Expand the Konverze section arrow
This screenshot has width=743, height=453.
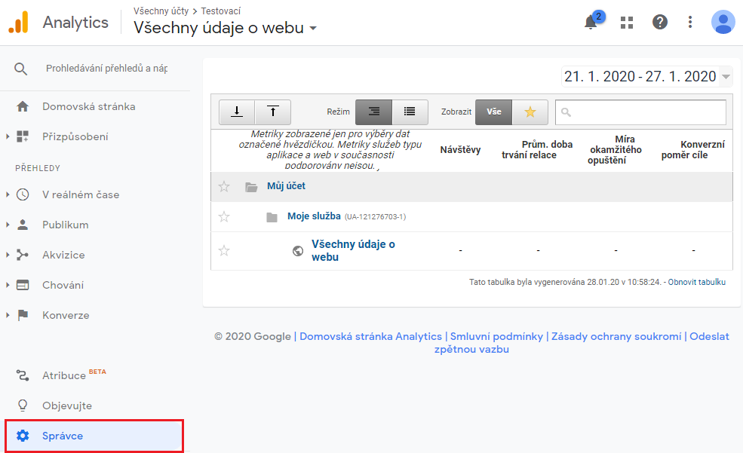pos(8,315)
